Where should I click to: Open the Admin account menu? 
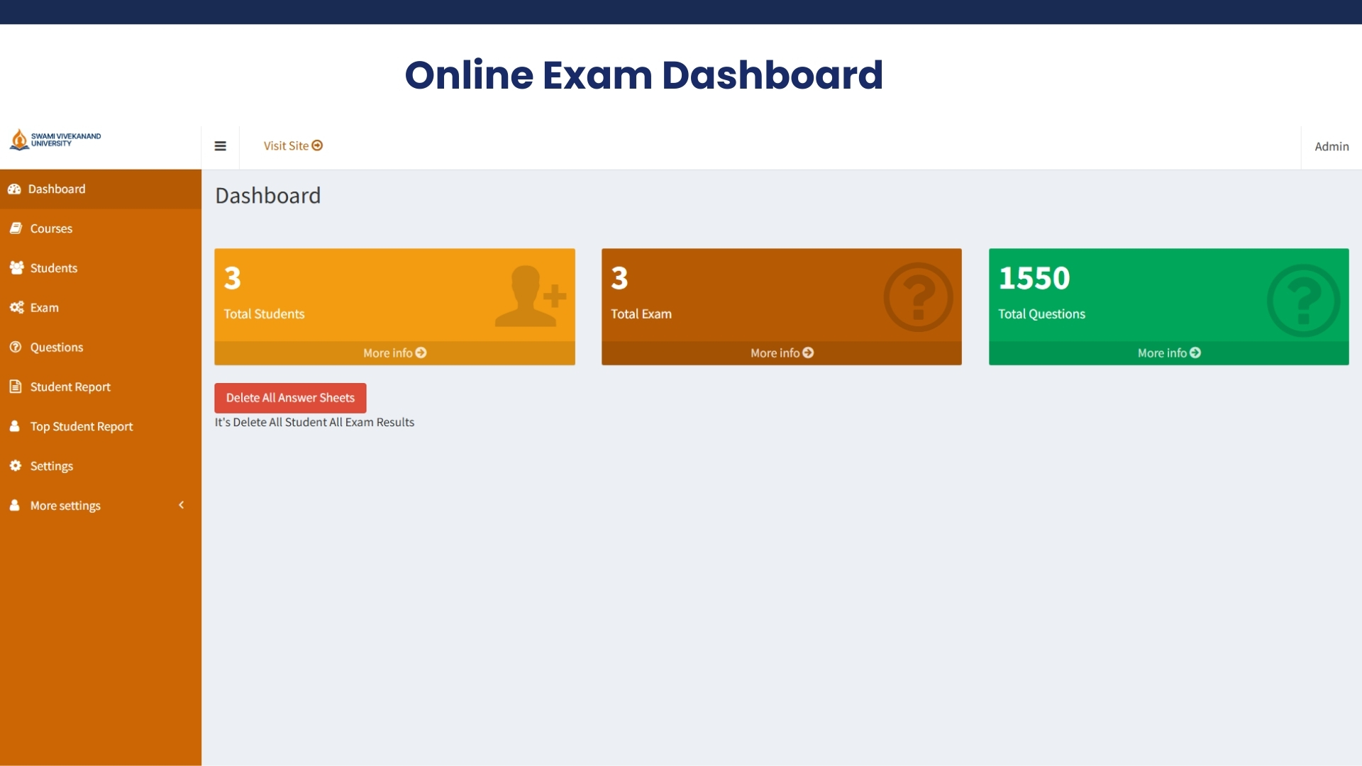(1331, 145)
